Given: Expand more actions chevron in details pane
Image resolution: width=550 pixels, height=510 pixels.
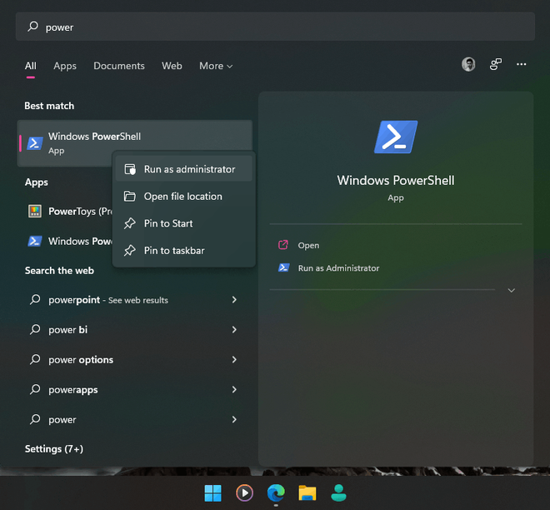Looking at the screenshot, I should [512, 290].
